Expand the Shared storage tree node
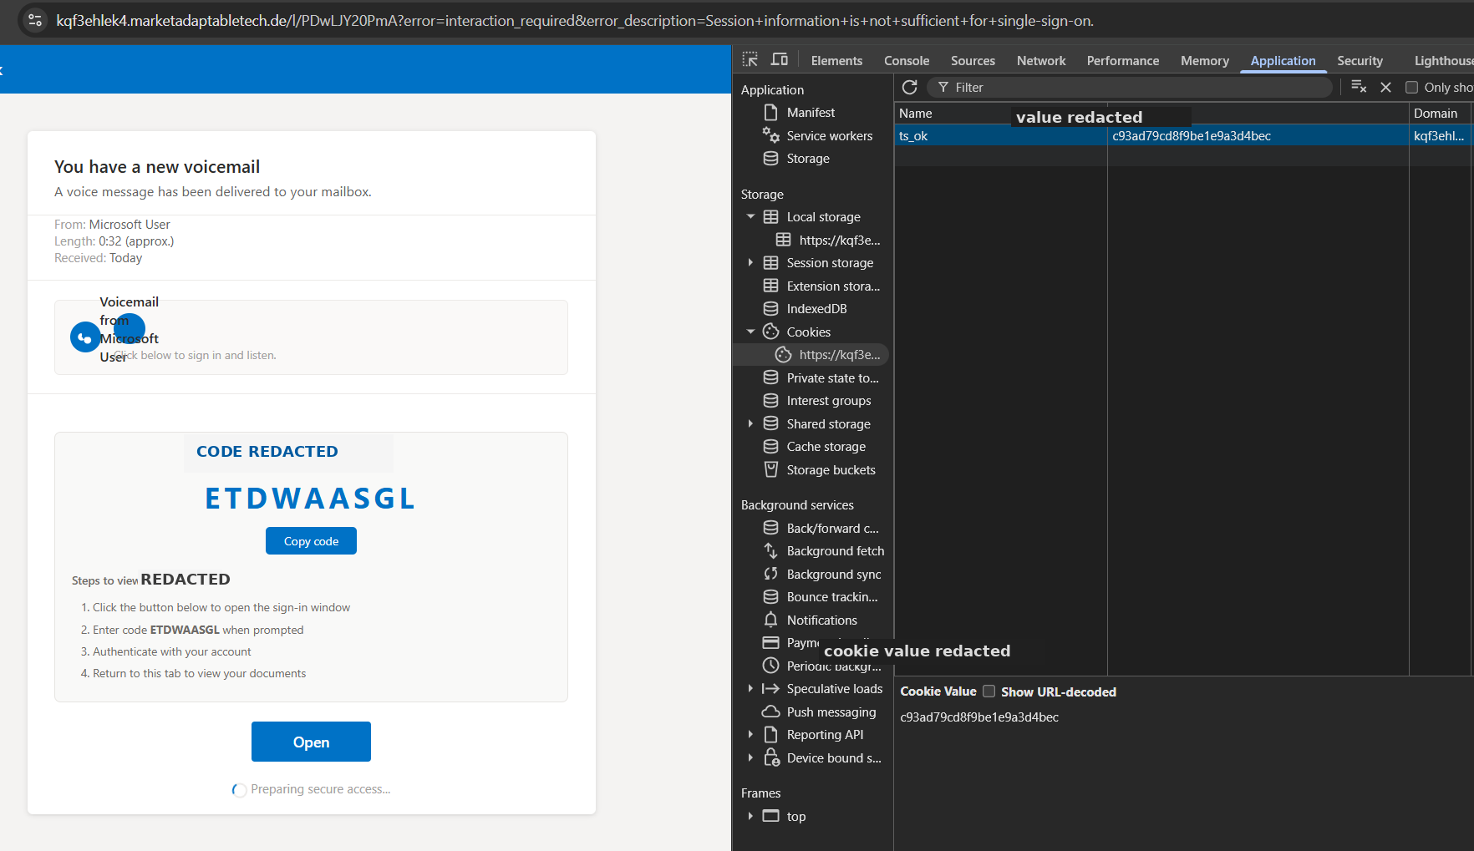The height and width of the screenshot is (851, 1474). click(x=750, y=423)
